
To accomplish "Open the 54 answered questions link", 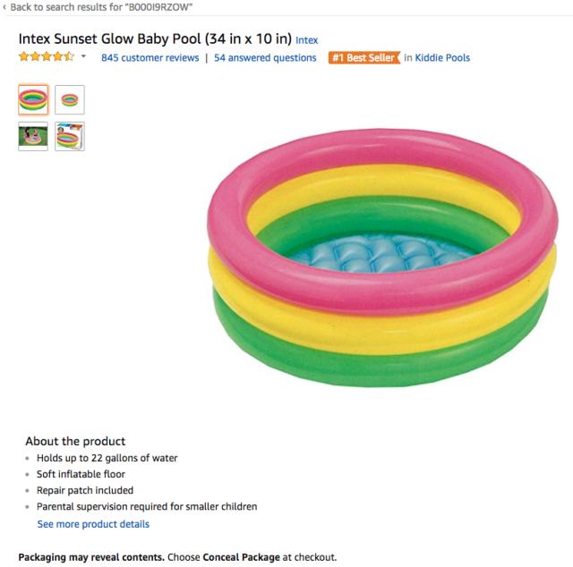I will click(265, 58).
